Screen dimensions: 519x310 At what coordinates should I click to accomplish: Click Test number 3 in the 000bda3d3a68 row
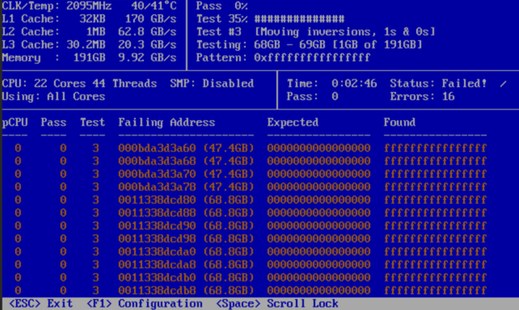(95, 160)
